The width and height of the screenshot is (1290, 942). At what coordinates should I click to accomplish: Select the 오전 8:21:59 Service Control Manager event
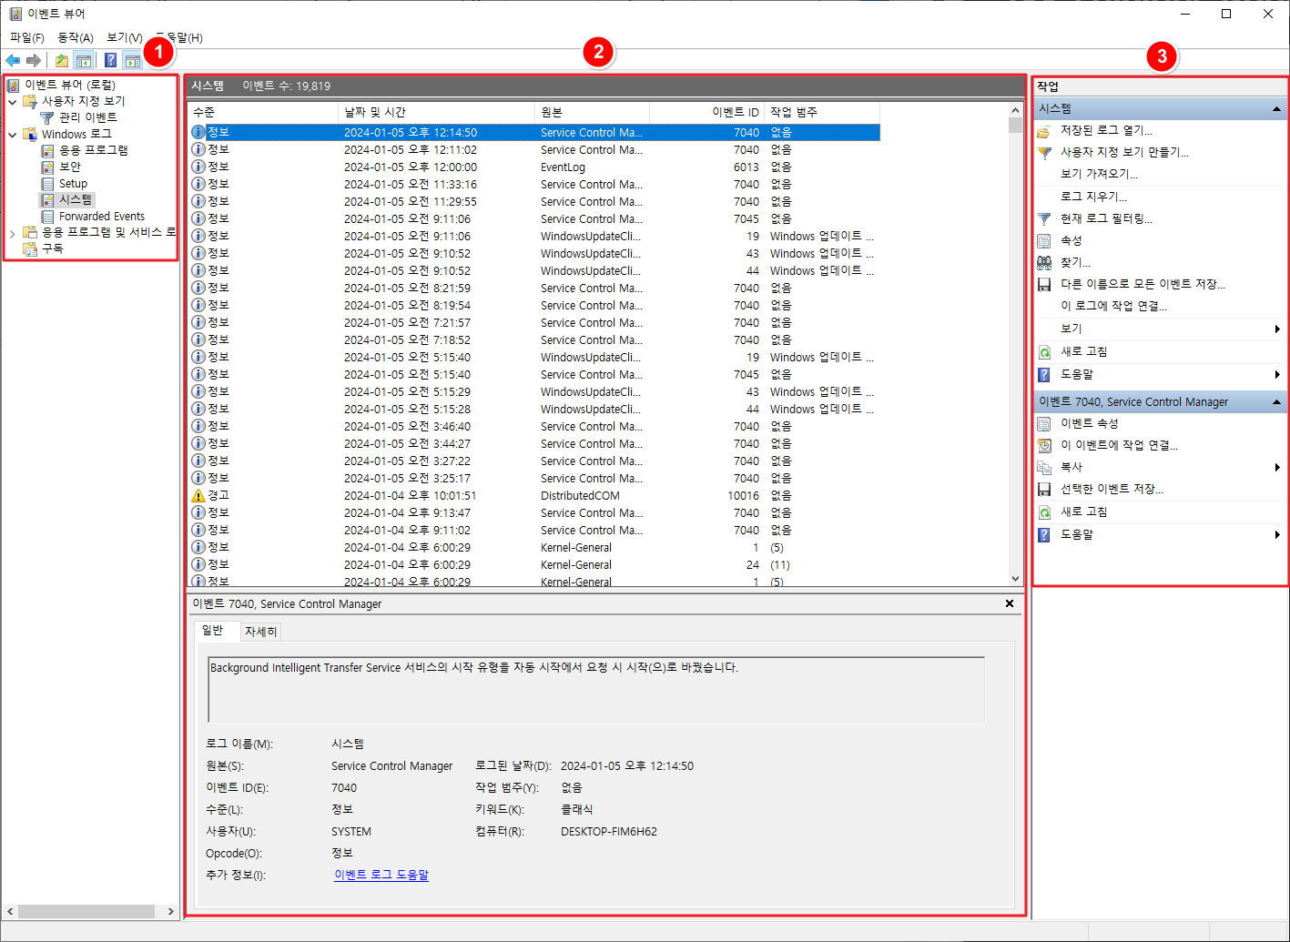click(533, 288)
